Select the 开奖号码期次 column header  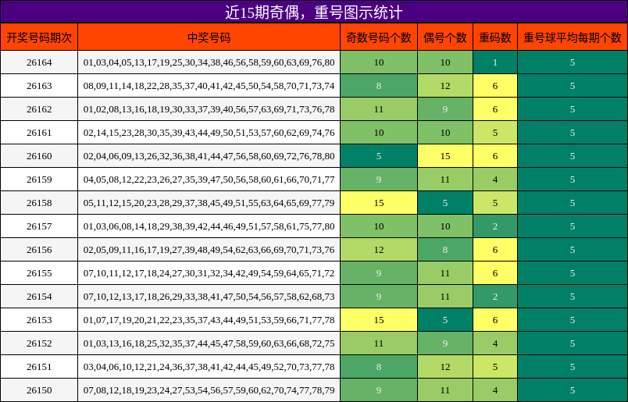tap(39, 37)
